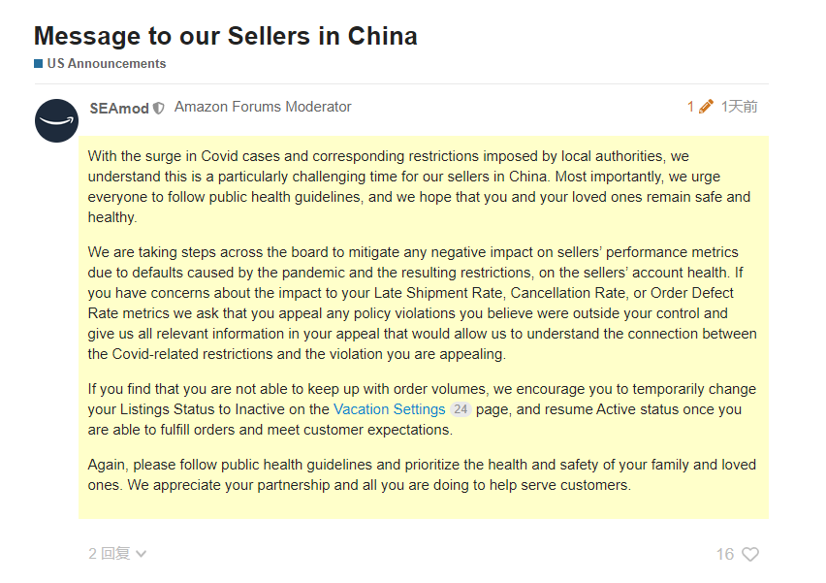Viewport: 826px width, 583px height.
Task: Expand replies using the chevron arrow
Action: (x=142, y=554)
